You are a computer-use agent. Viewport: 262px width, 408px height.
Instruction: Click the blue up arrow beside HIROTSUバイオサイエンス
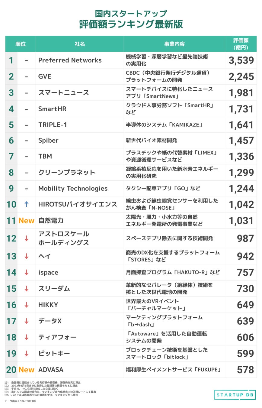tap(26, 204)
